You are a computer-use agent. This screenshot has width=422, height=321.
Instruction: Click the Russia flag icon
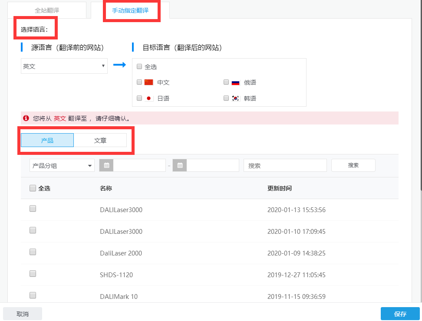(236, 82)
